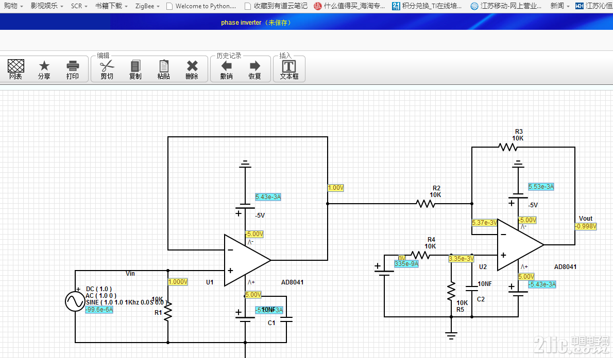Image resolution: width=613 pixels, height=358 pixels.
Task: Click the 5.43e-3A current label
Action: 268,197
